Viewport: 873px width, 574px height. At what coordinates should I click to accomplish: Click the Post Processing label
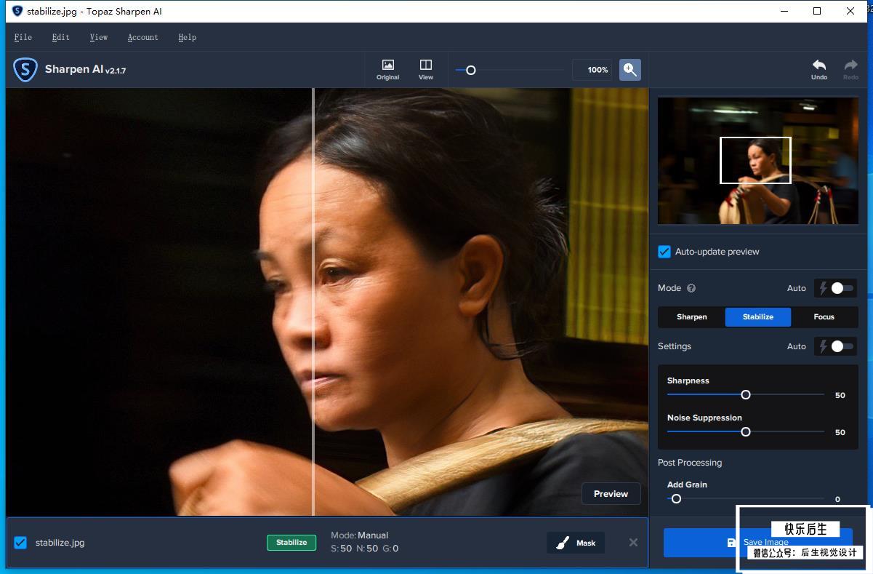(690, 463)
